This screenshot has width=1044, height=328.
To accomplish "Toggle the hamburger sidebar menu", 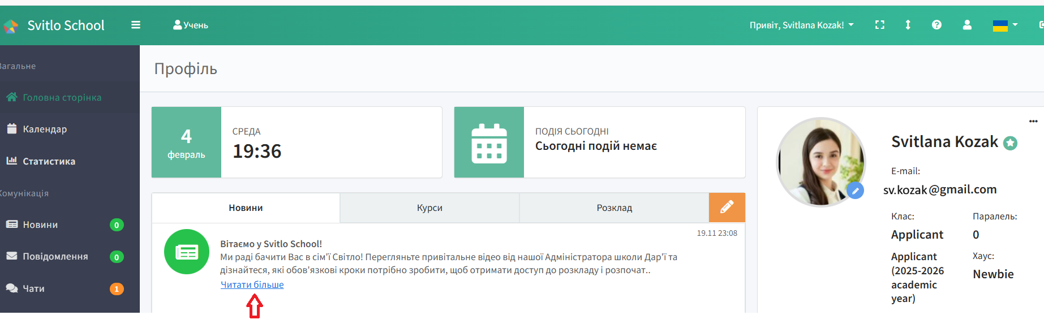I will 136,25.
